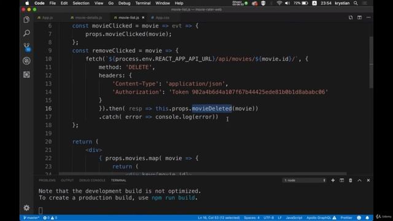Open the Window menu
This screenshot has height=221, width=393.
pyautogui.click(x=163, y=3)
